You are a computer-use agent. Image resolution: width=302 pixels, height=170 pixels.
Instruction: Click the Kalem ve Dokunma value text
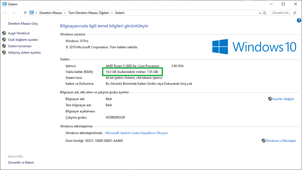click(x=149, y=84)
